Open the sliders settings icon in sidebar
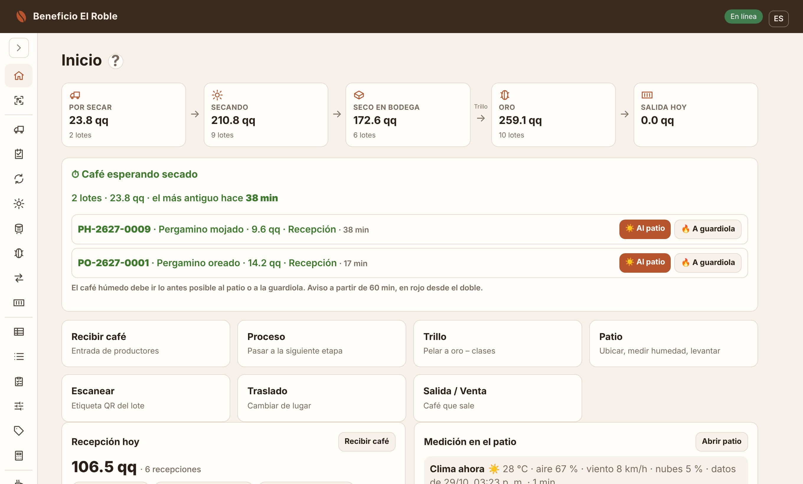Viewport: 803px width, 484px height. coord(19,406)
